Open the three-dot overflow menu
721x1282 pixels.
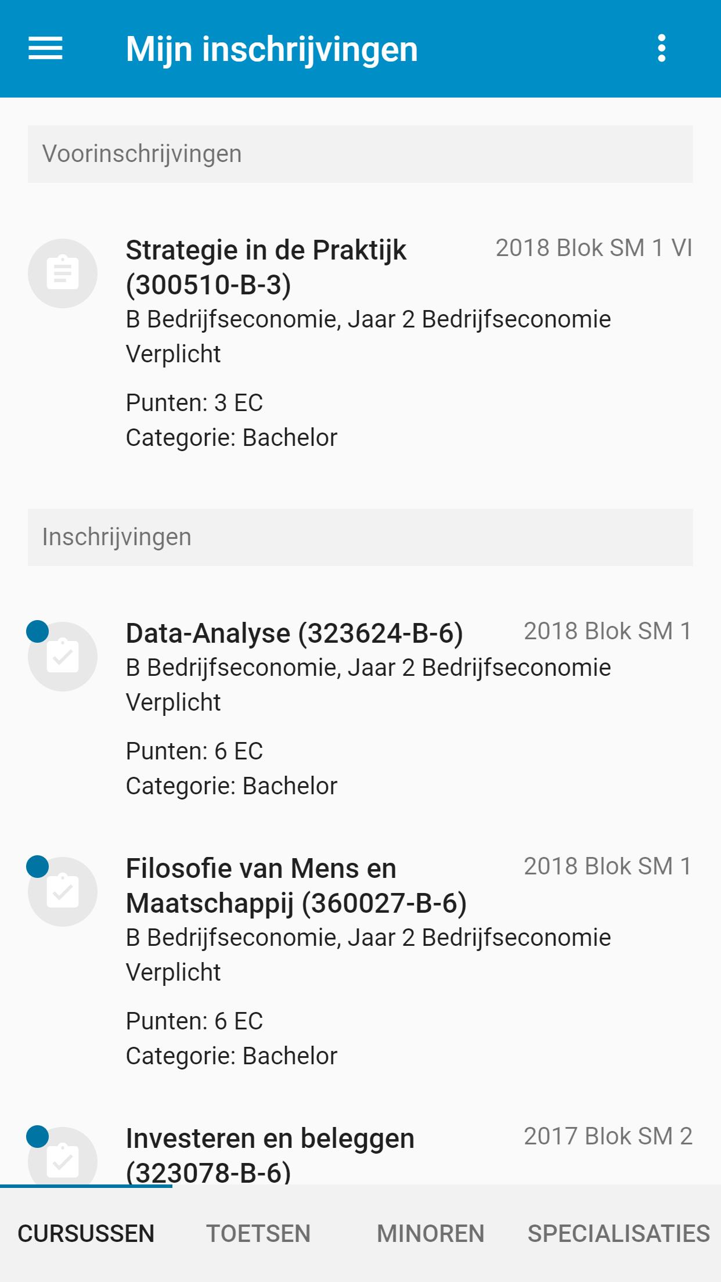[x=661, y=48]
